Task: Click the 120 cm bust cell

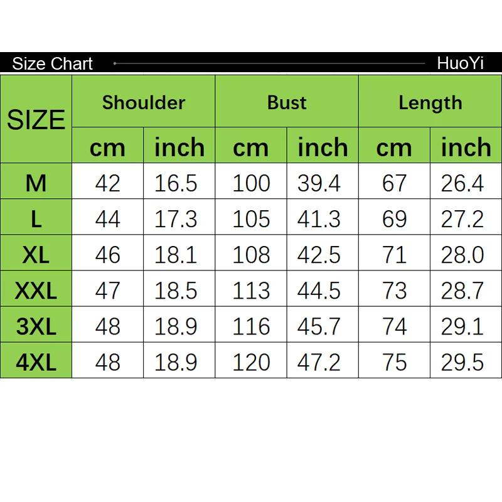Action: [x=251, y=361]
